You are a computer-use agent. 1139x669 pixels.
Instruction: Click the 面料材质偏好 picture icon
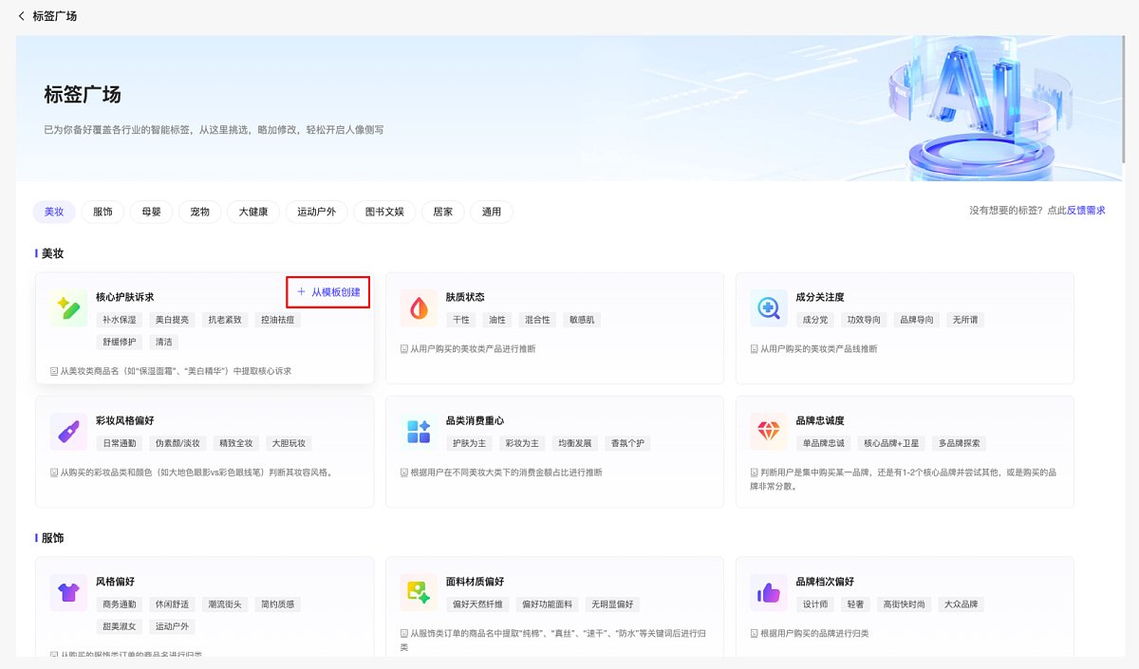pos(419,593)
